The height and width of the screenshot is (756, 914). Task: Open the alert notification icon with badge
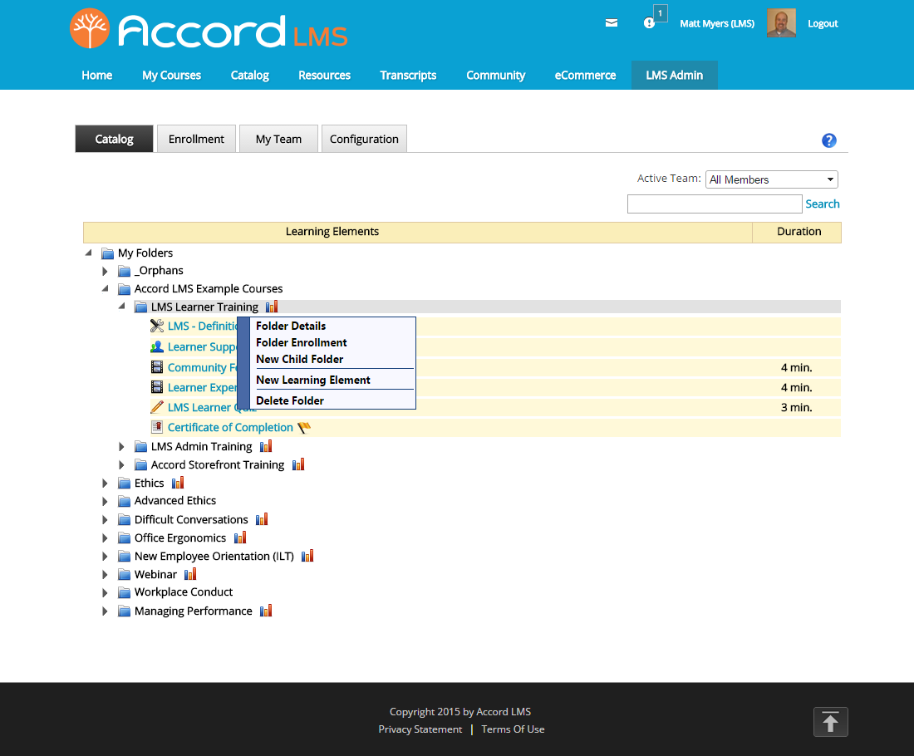649,23
